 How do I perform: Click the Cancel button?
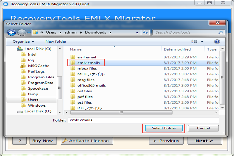point(203,128)
